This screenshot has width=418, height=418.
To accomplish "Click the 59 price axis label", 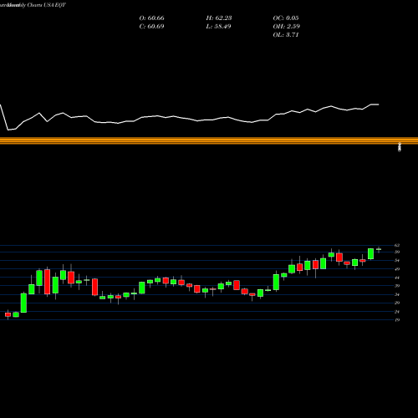I will (397, 252).
